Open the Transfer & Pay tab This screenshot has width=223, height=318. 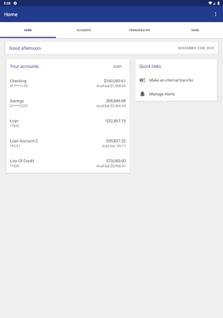coord(140,30)
